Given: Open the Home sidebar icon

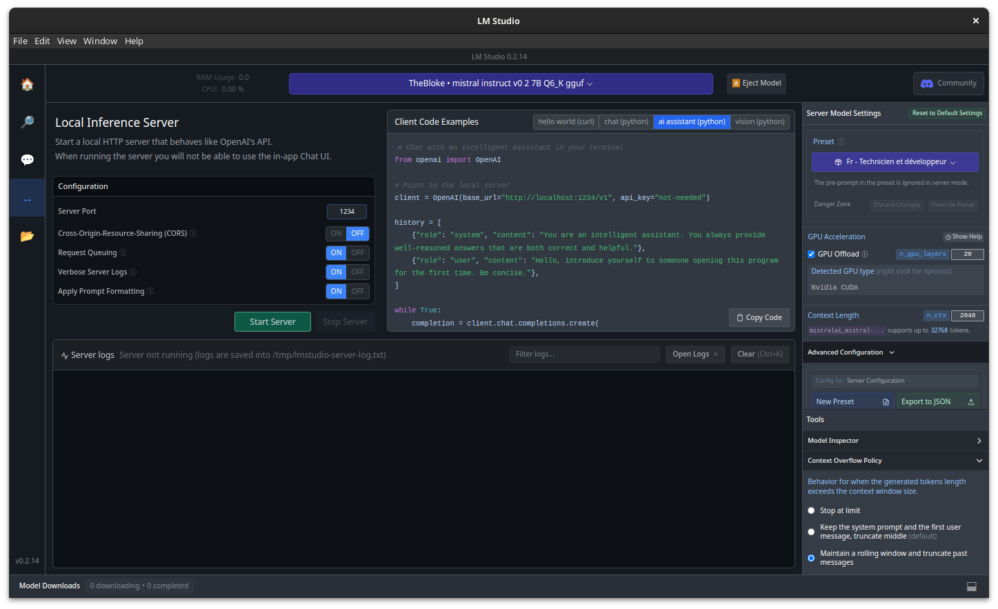Looking at the screenshot, I should tap(27, 84).
